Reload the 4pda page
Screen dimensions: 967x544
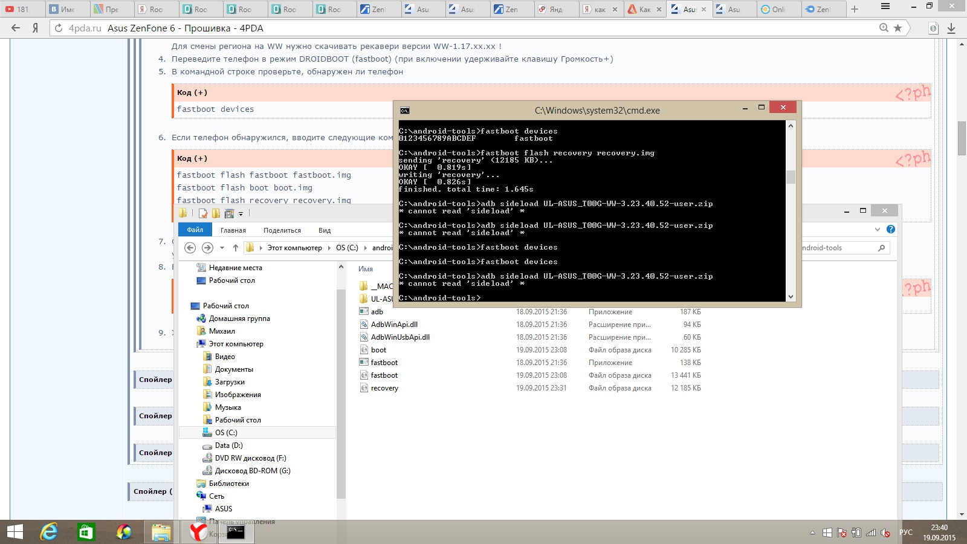tap(59, 28)
